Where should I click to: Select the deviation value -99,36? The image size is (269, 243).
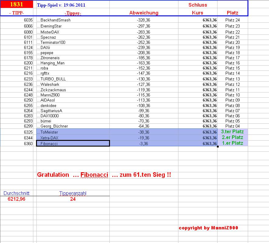click(144, 111)
